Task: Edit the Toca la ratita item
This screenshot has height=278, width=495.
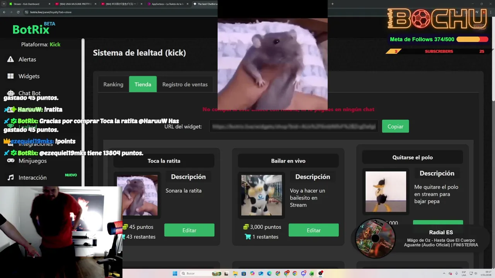Action: click(189, 230)
